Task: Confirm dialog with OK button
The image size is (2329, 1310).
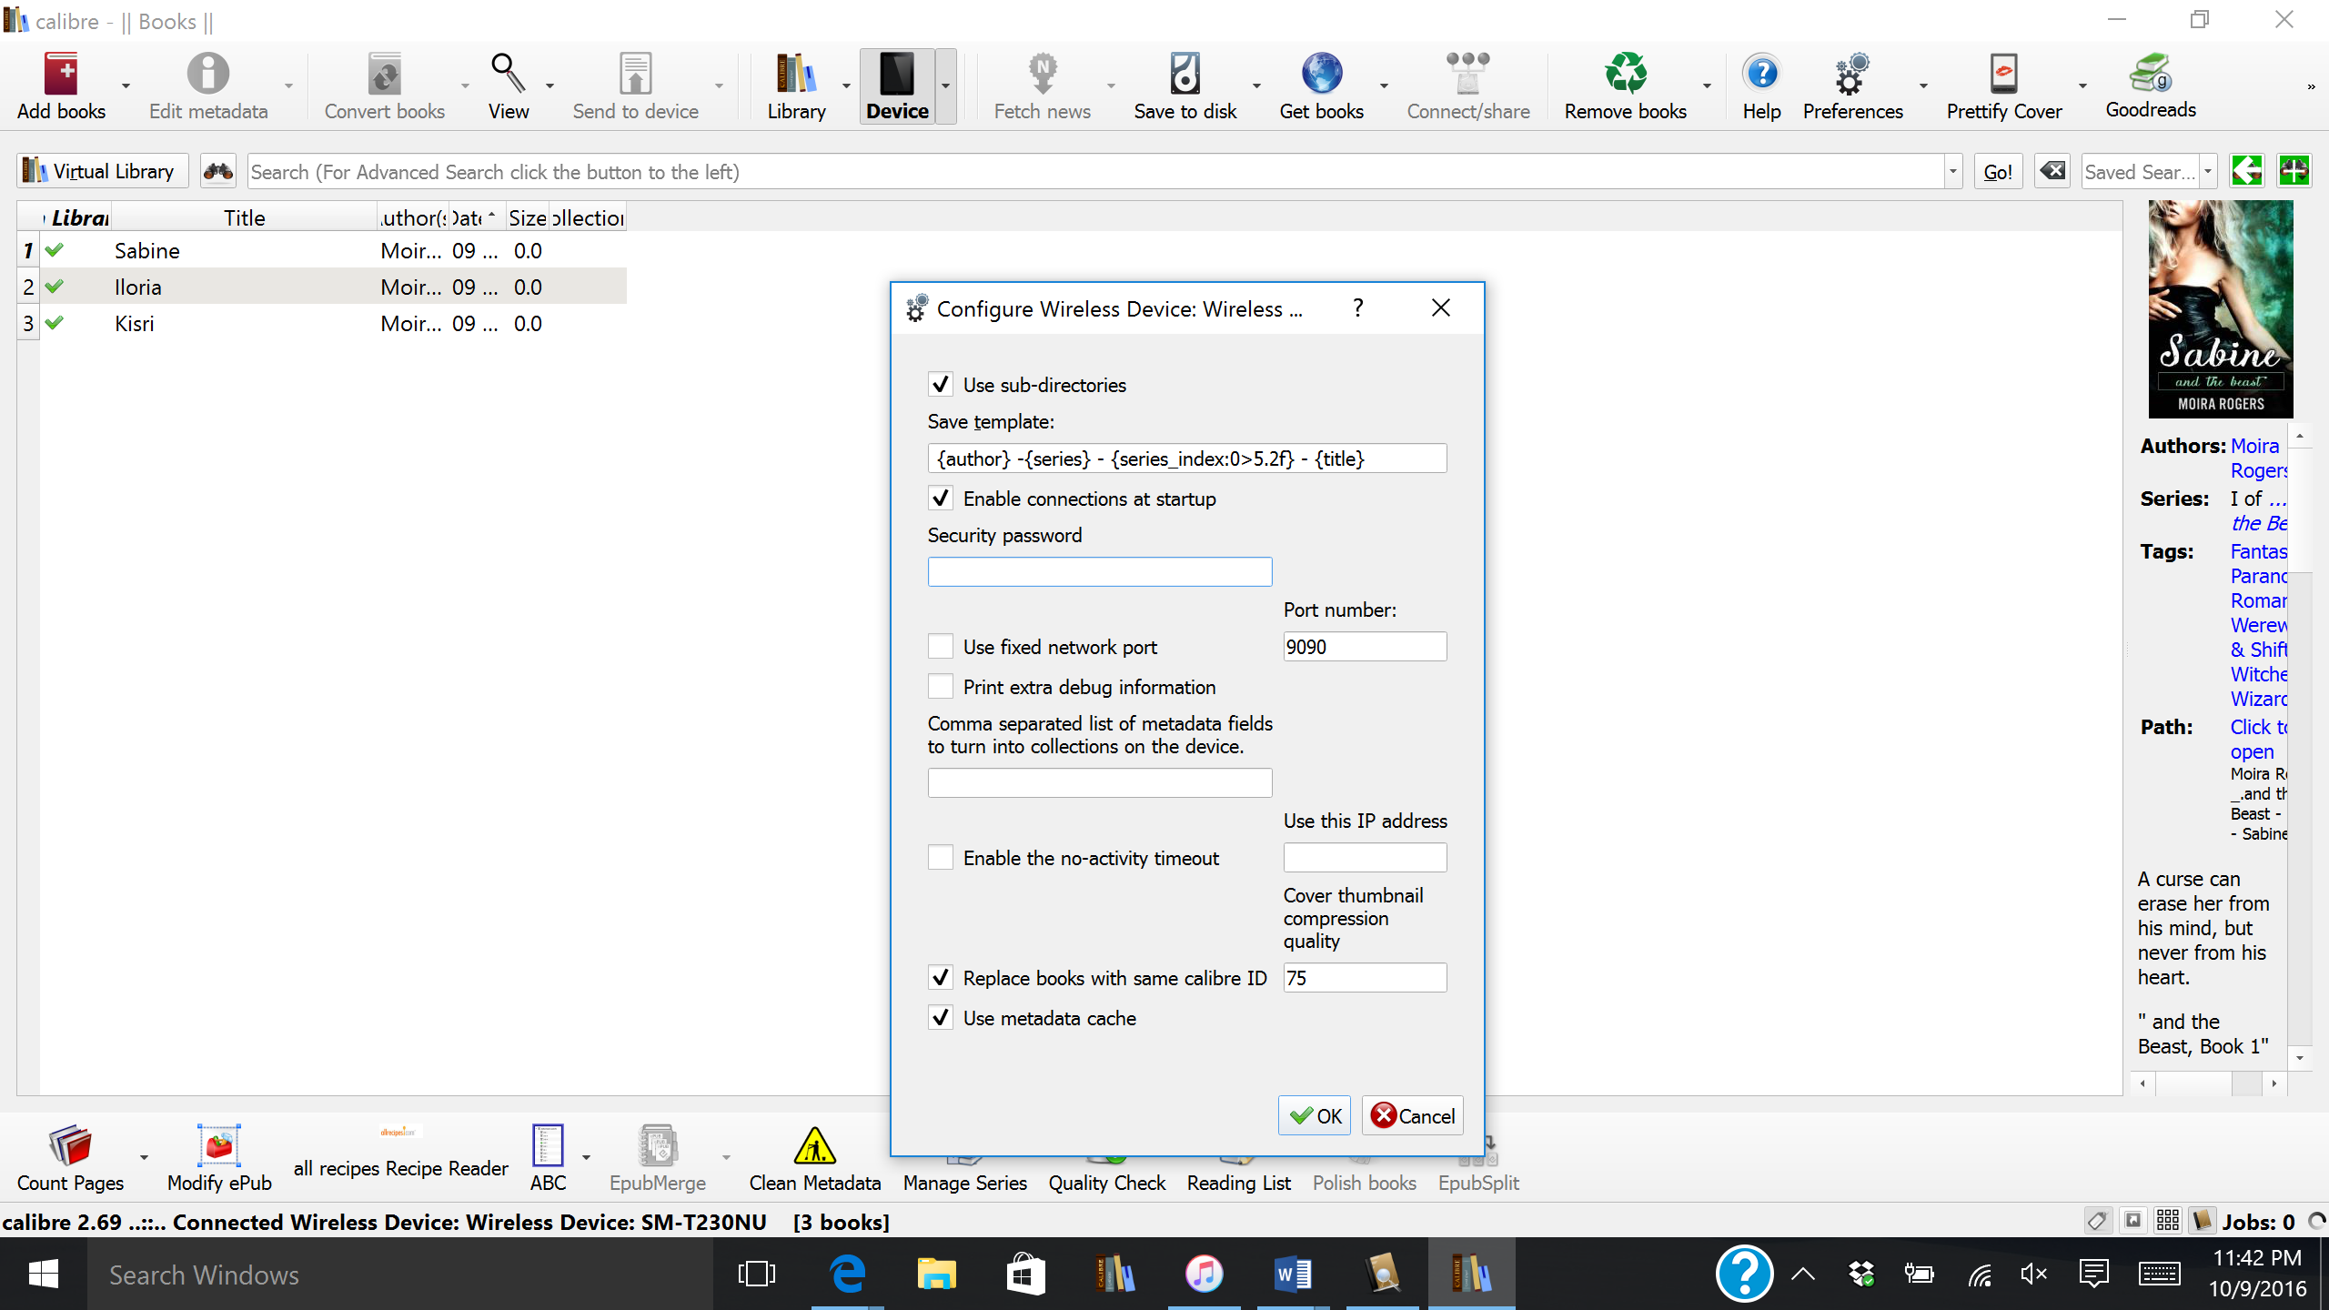Action: coord(1315,1116)
